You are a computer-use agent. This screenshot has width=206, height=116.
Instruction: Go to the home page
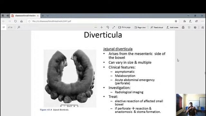[x=22, y=21]
